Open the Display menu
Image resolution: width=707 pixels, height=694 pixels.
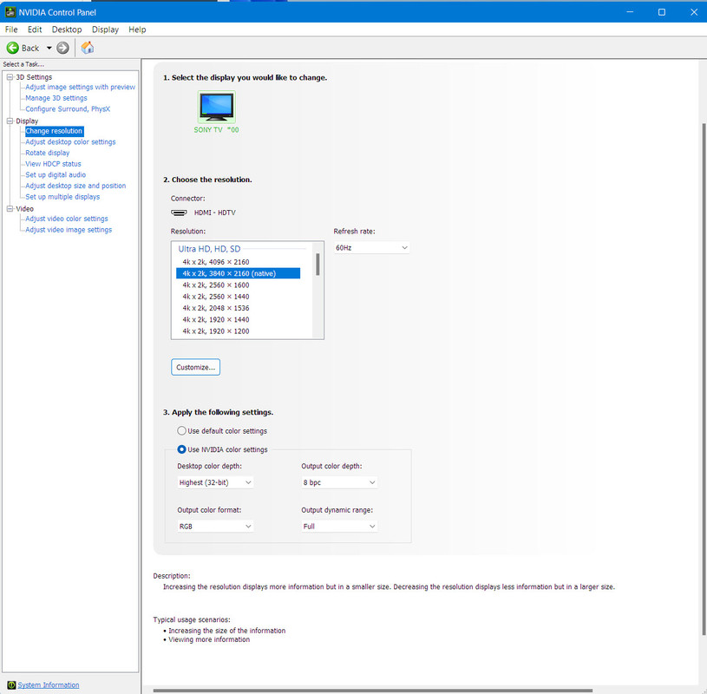pyautogui.click(x=105, y=29)
